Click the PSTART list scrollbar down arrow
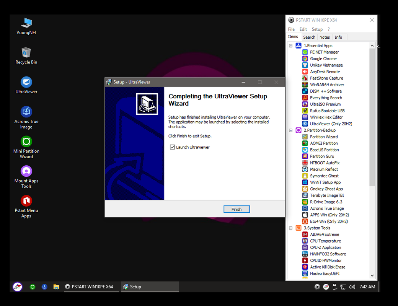Image resolution: width=398 pixels, height=306 pixels. 372,275
